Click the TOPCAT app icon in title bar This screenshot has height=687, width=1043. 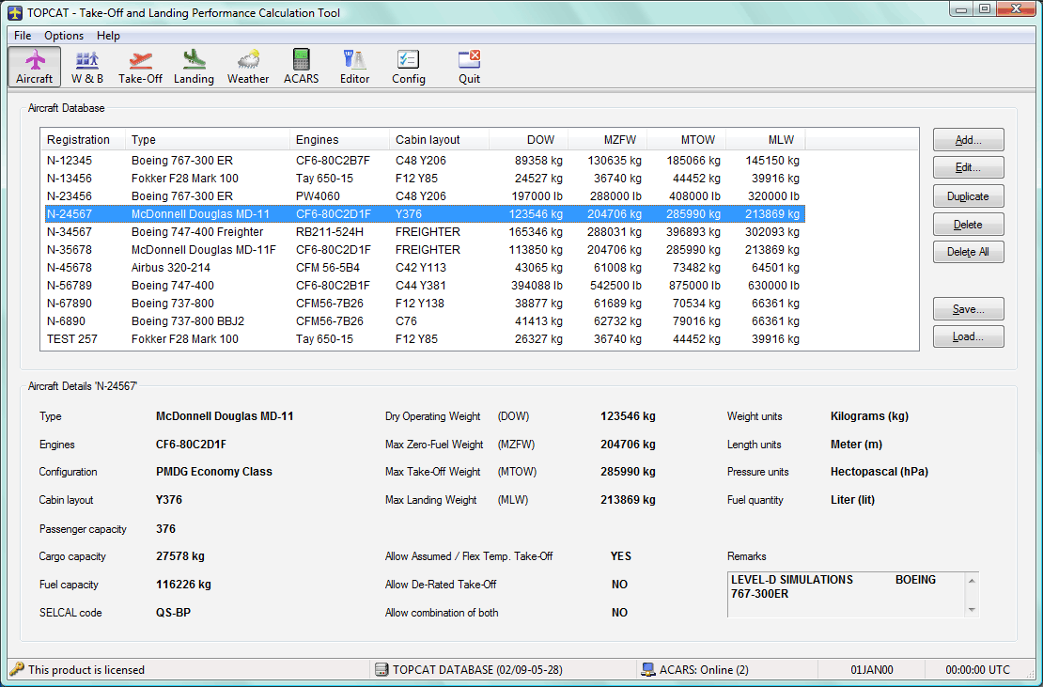click(x=15, y=12)
